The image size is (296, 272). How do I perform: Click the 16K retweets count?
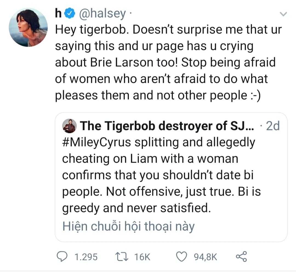click(x=142, y=257)
